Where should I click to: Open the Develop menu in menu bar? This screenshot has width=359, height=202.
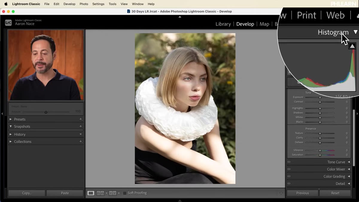click(x=69, y=4)
